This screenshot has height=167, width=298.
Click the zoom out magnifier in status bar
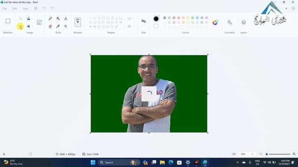click(x=261, y=154)
